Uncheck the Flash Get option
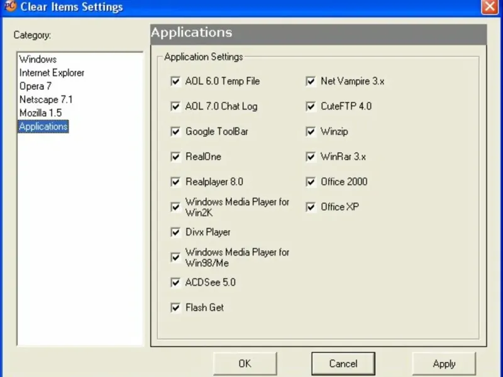Screen dimensions: 503x377 coord(175,307)
